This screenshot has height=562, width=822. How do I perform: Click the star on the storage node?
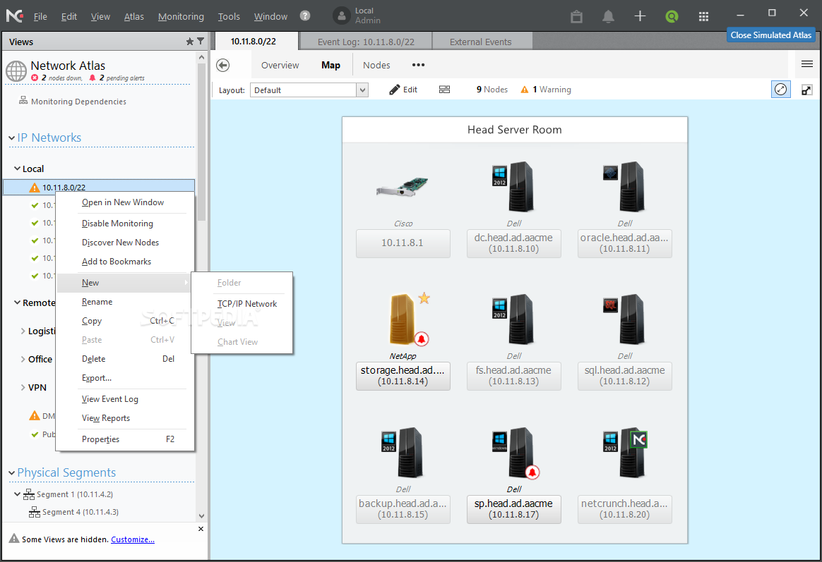[x=424, y=298]
